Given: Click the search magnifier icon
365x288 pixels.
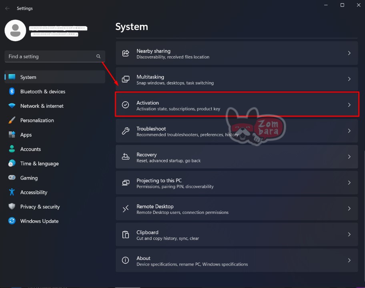Looking at the screenshot, I should coord(98,56).
